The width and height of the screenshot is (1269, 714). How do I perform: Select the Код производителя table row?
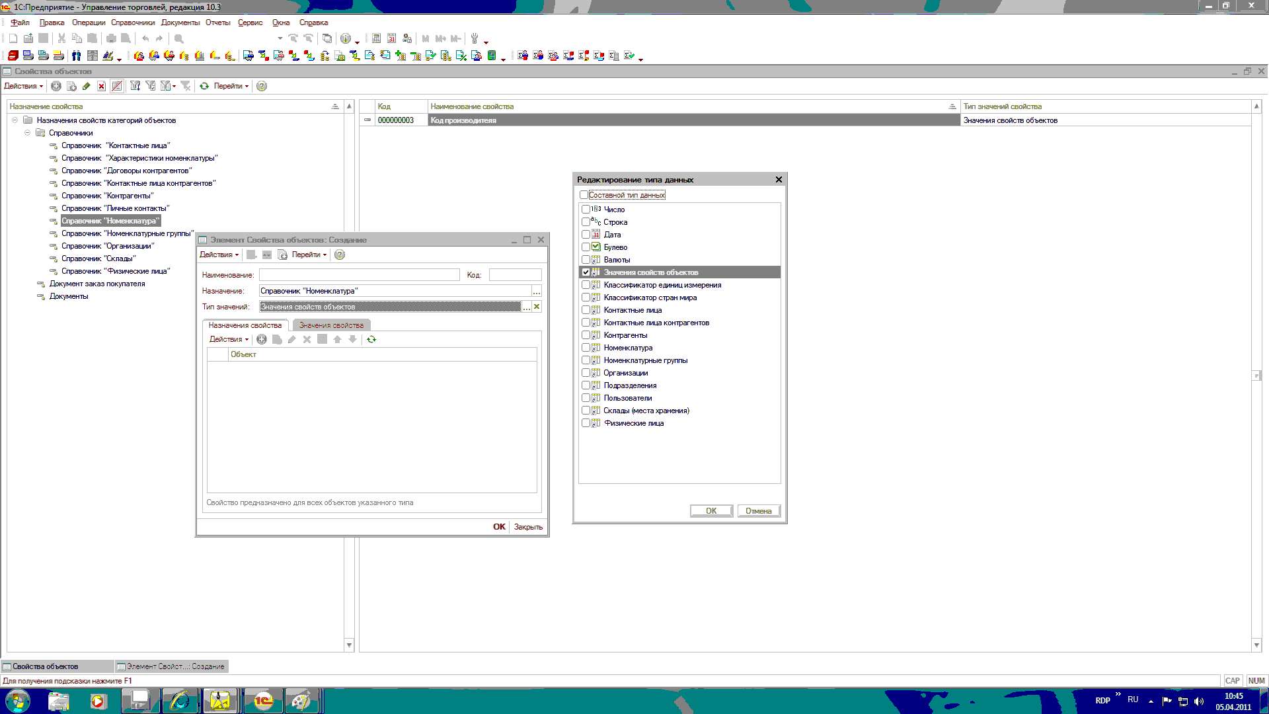click(805, 120)
